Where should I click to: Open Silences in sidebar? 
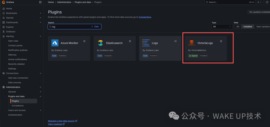pyautogui.click(x=12, y=55)
